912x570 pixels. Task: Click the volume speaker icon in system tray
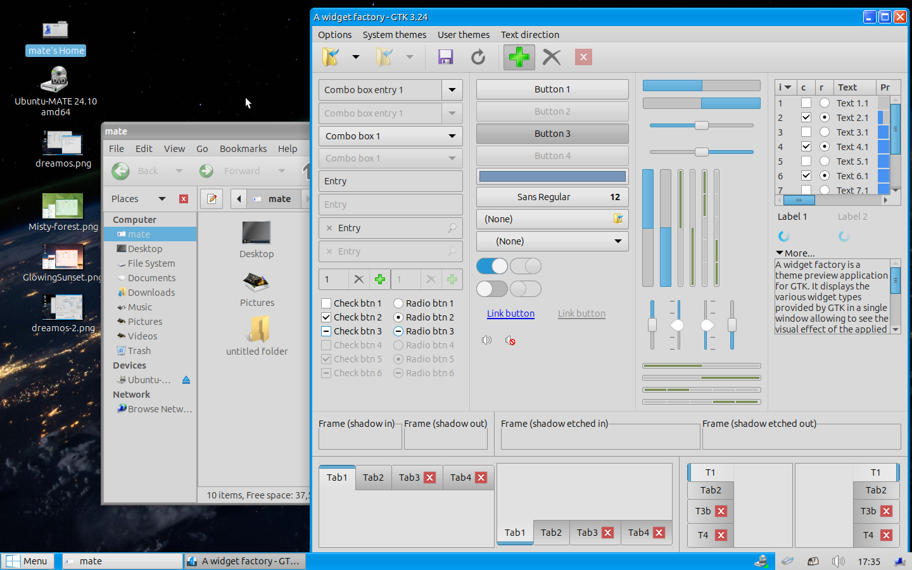[838, 561]
